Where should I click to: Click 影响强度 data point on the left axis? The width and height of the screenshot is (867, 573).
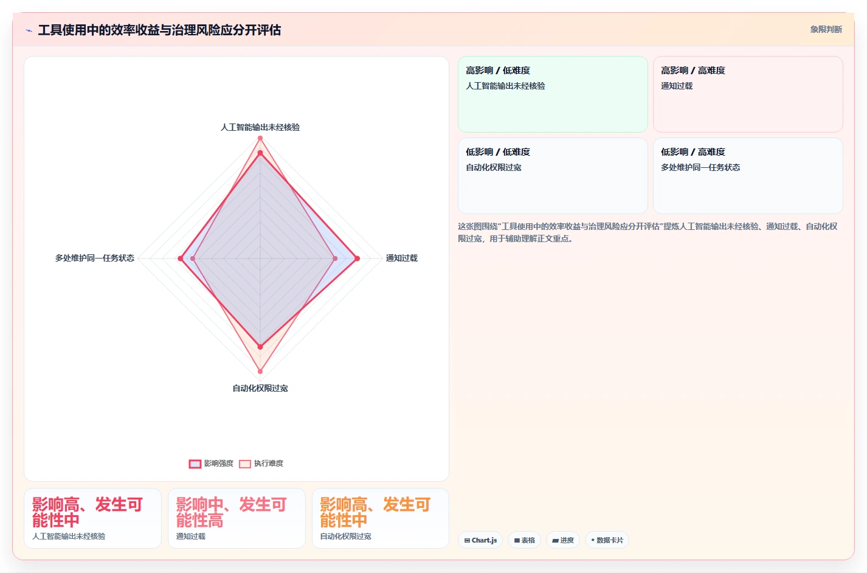pyautogui.click(x=180, y=259)
